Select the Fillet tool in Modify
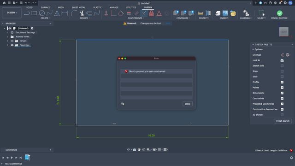This screenshot has width=295, height=166. pos(74,13)
